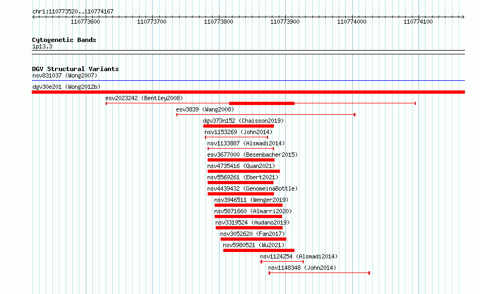Click ruler position 110774100
The width and height of the screenshot is (480, 294).
[x=418, y=22]
